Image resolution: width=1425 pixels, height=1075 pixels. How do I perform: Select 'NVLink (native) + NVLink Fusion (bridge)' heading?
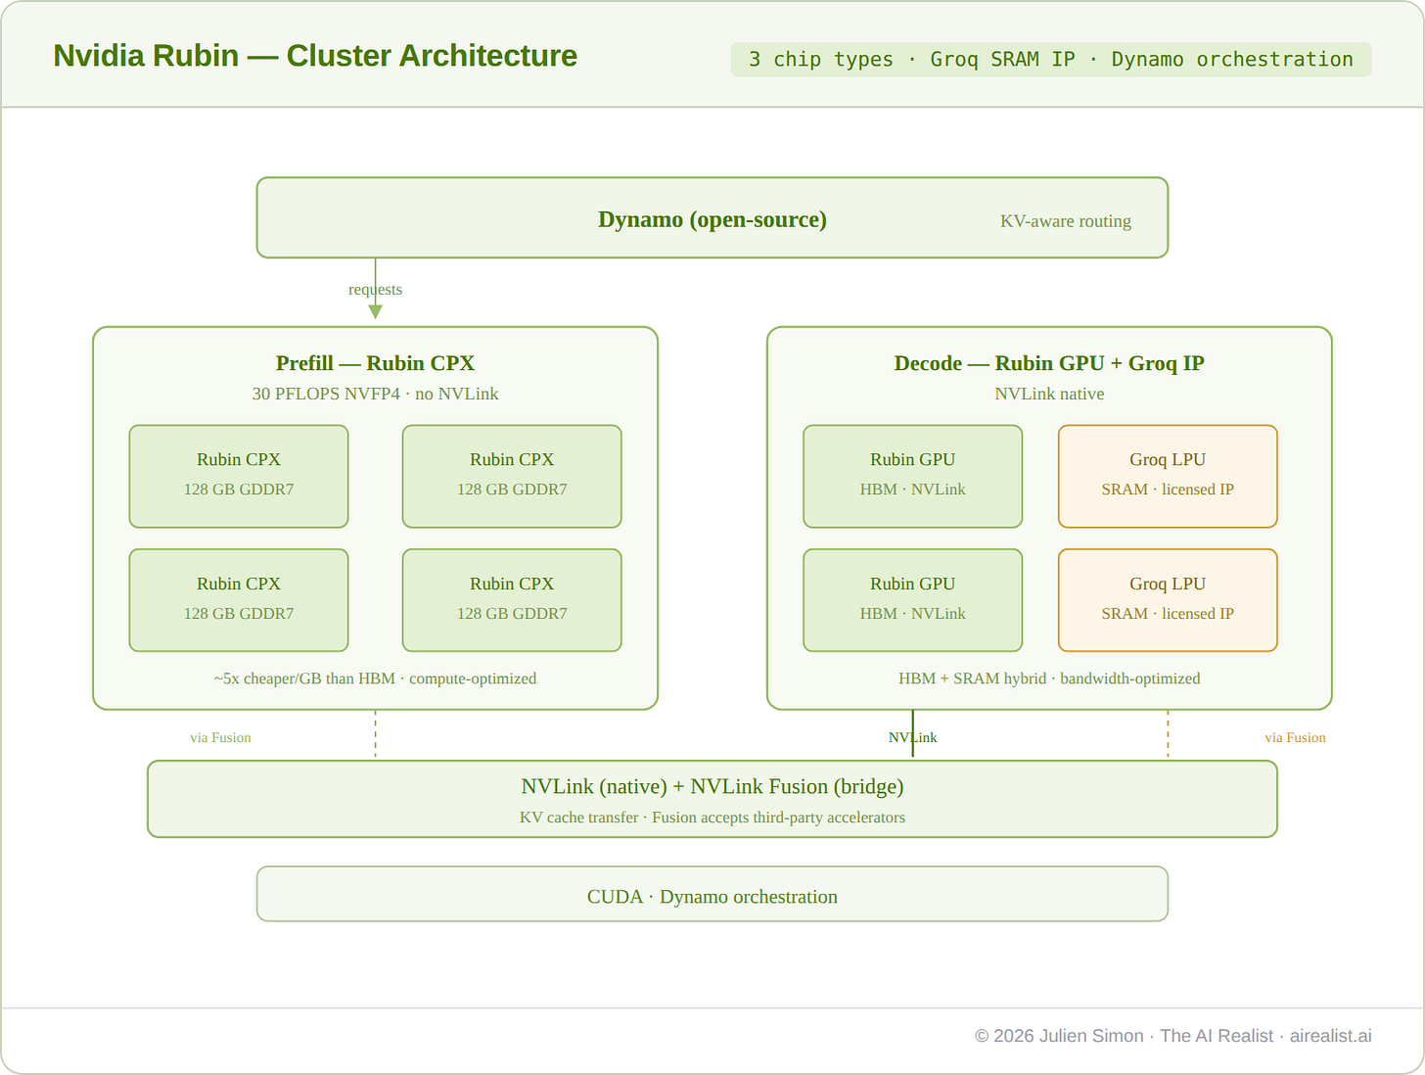[x=712, y=786]
